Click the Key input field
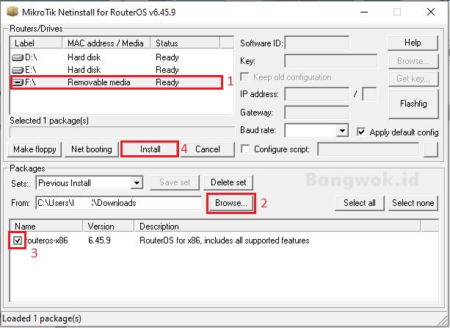 [330, 61]
